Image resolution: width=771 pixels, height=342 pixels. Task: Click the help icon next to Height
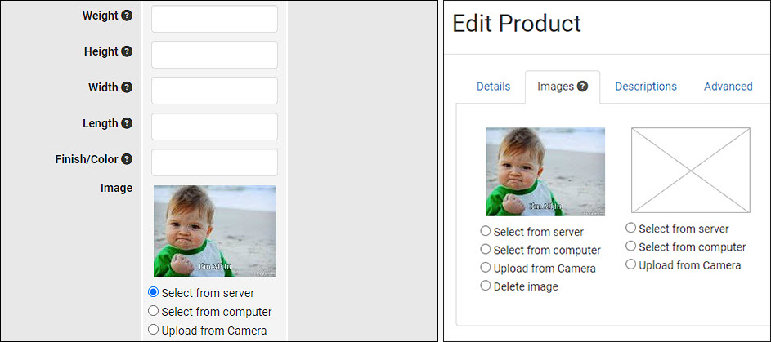click(127, 51)
